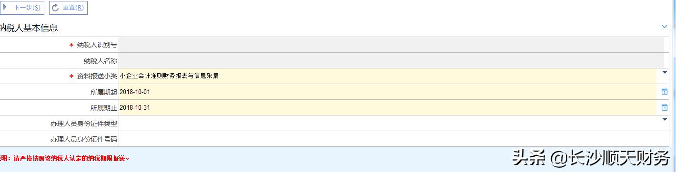Click the play arrow icon on 下一步

(x=5, y=8)
